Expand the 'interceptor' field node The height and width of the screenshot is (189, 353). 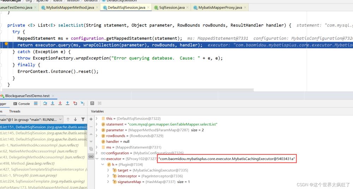[x=108, y=176]
